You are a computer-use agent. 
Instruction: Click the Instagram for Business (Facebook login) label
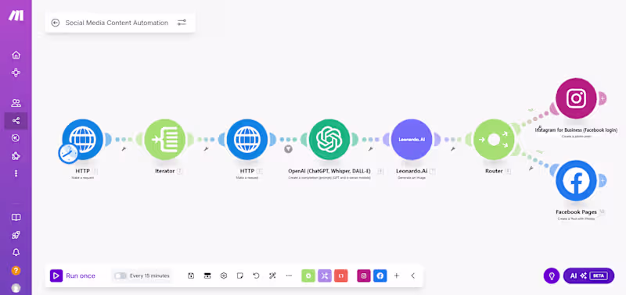(x=576, y=130)
